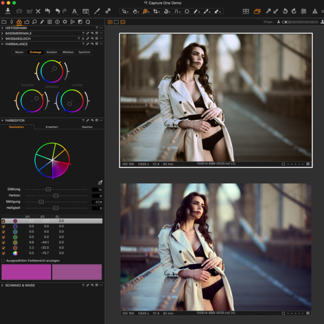The width and height of the screenshot is (324, 324).
Task: Click the text variants 'A' icon
Action: point(75,12)
